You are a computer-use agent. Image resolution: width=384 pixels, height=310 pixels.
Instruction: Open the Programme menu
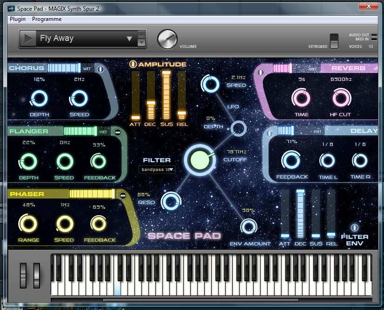pos(47,19)
